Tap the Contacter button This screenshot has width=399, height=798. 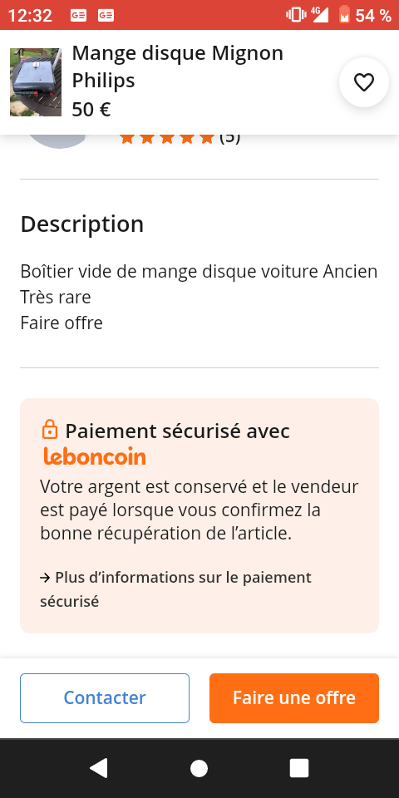click(x=105, y=697)
